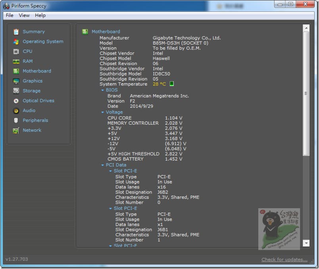
Task: Show the CPU section
Action: click(x=27, y=51)
